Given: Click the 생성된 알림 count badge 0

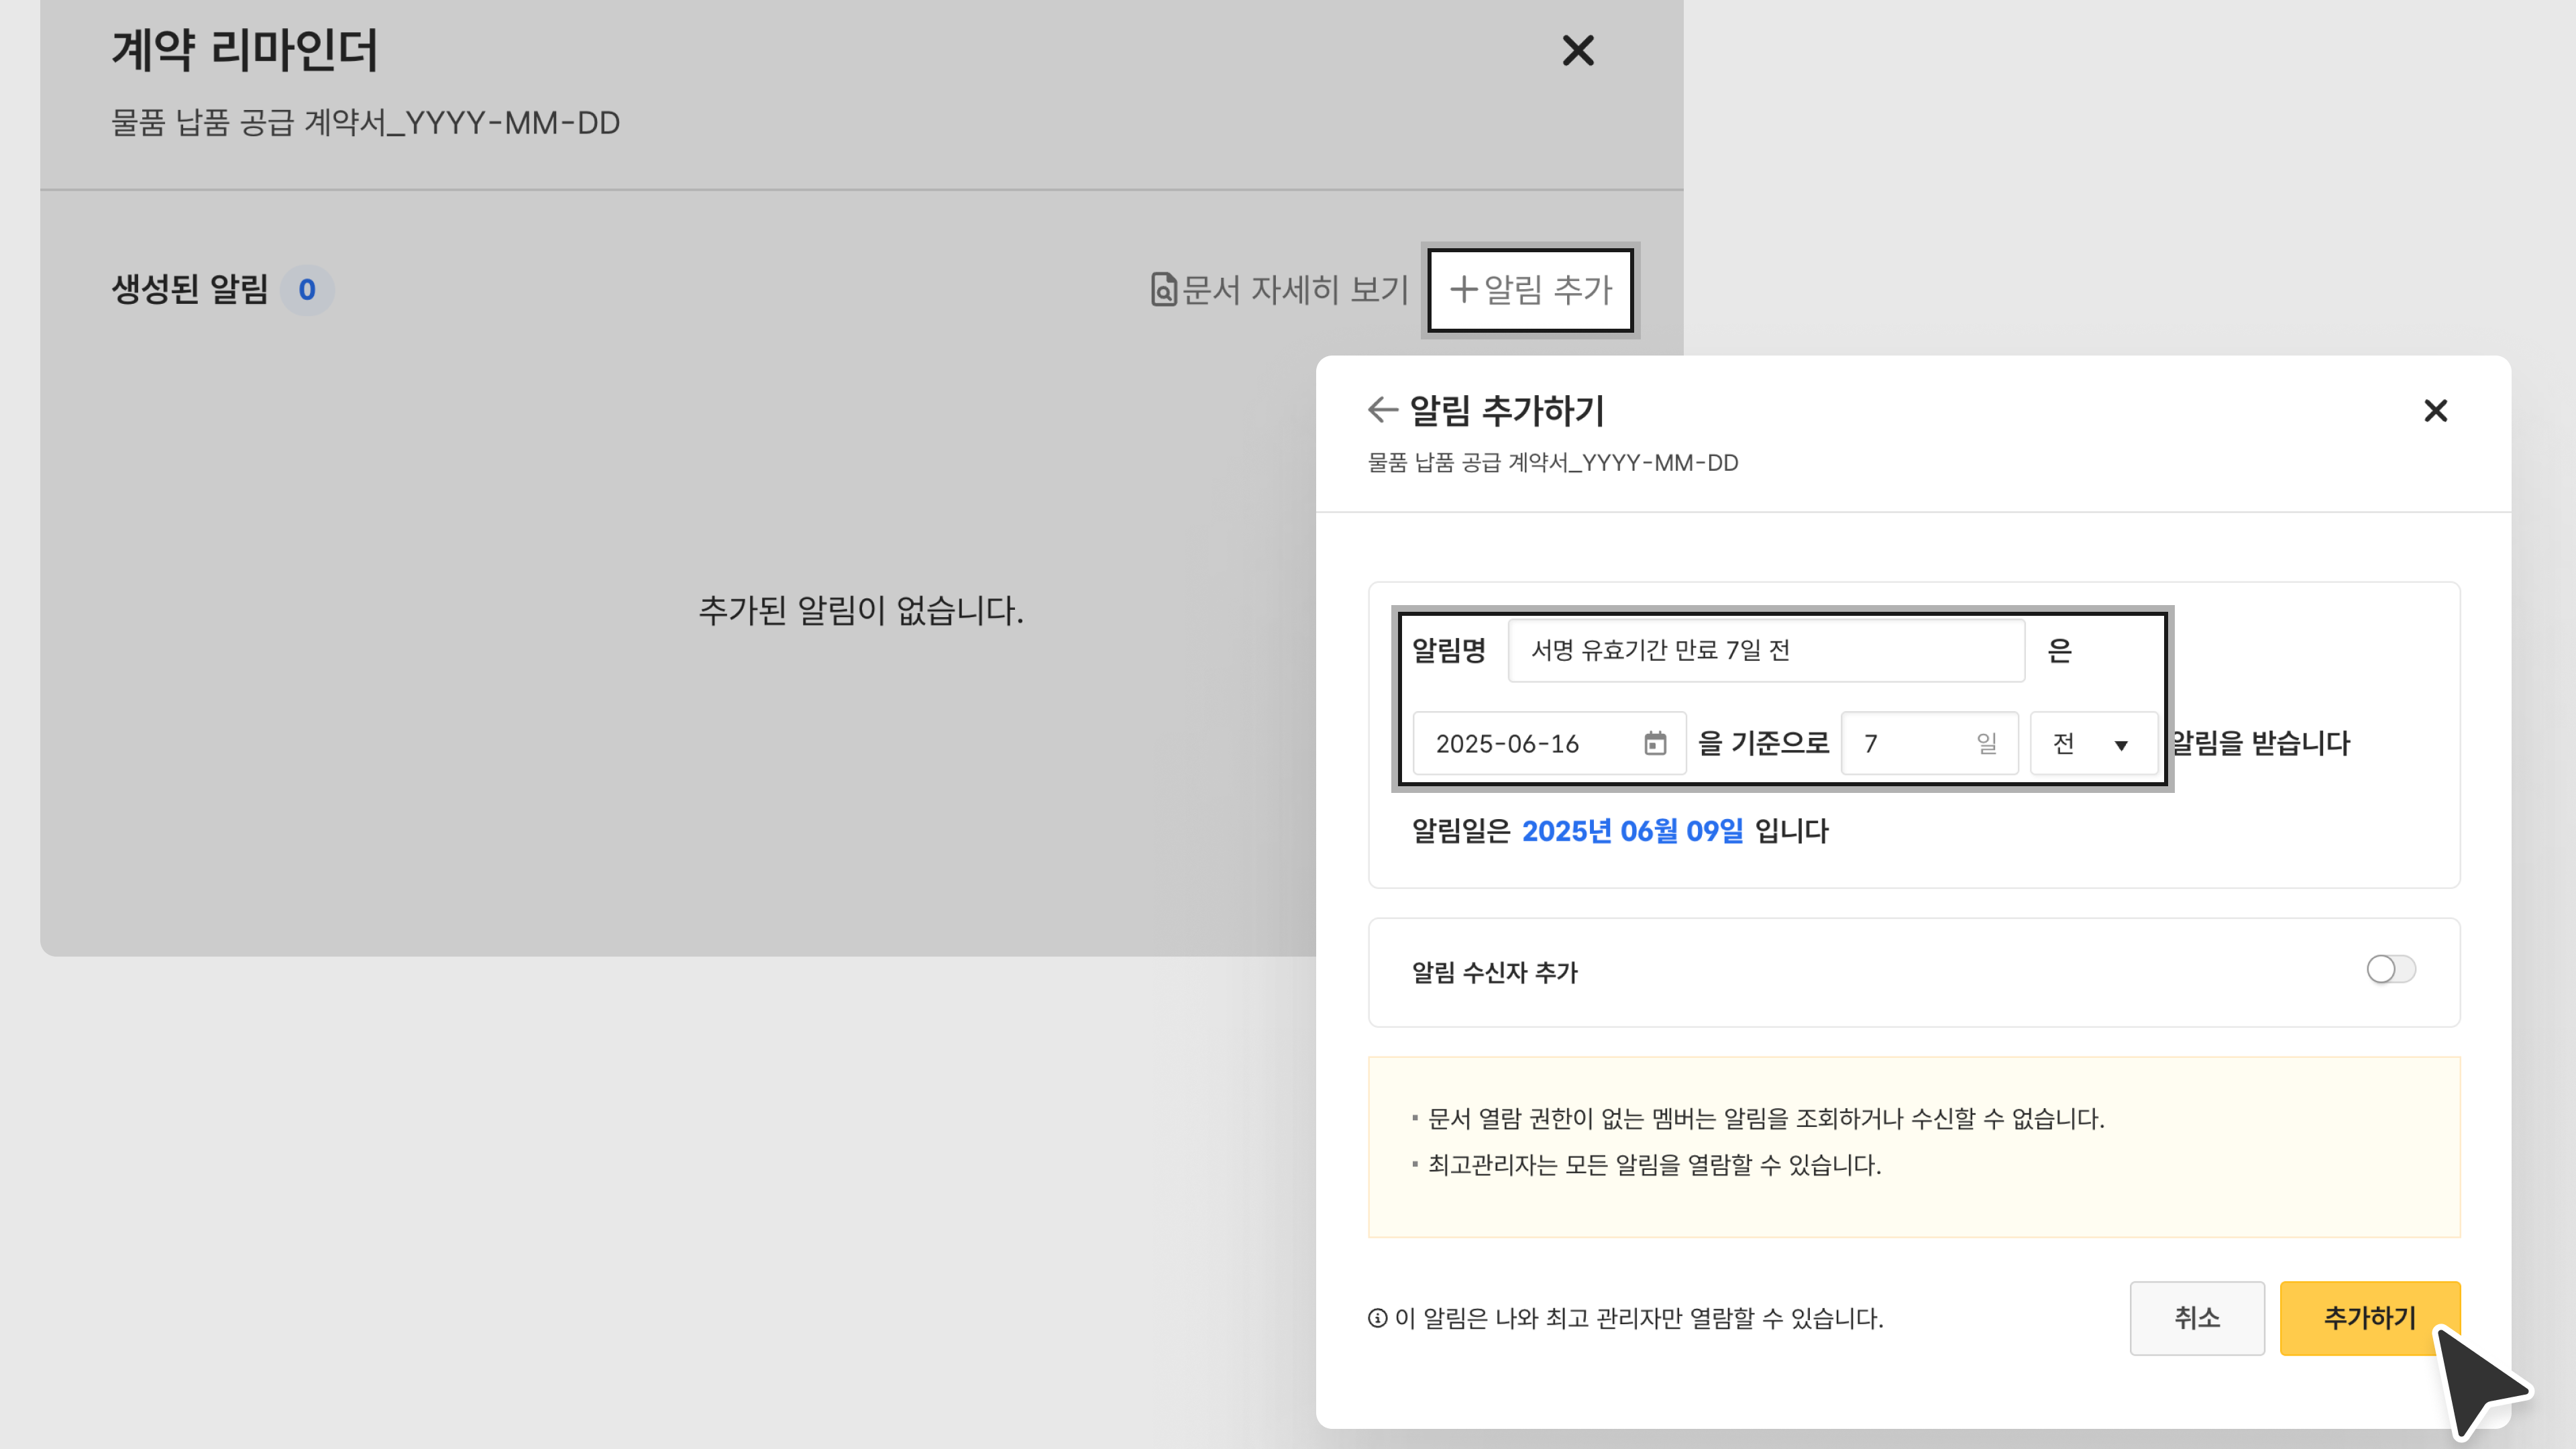Looking at the screenshot, I should click(307, 290).
